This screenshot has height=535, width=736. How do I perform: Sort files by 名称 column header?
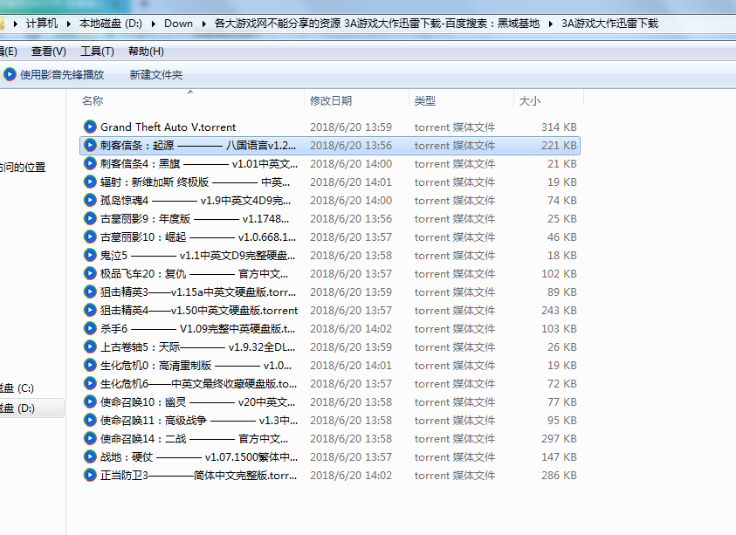pos(93,101)
